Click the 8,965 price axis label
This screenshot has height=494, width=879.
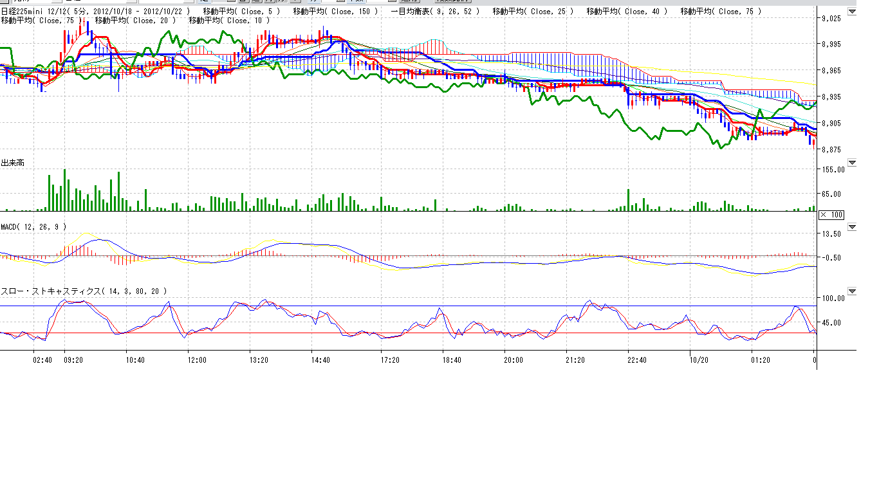tap(831, 70)
